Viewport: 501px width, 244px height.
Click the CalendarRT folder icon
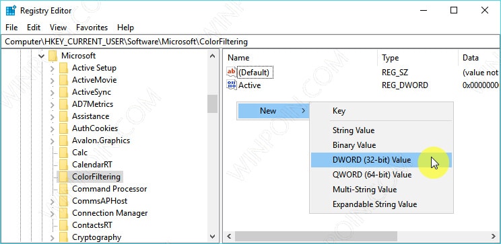[63, 165]
